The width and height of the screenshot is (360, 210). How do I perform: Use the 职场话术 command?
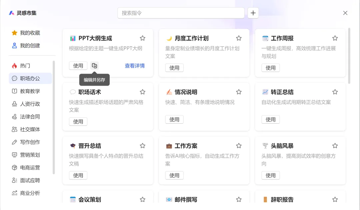pyautogui.click(x=78, y=121)
